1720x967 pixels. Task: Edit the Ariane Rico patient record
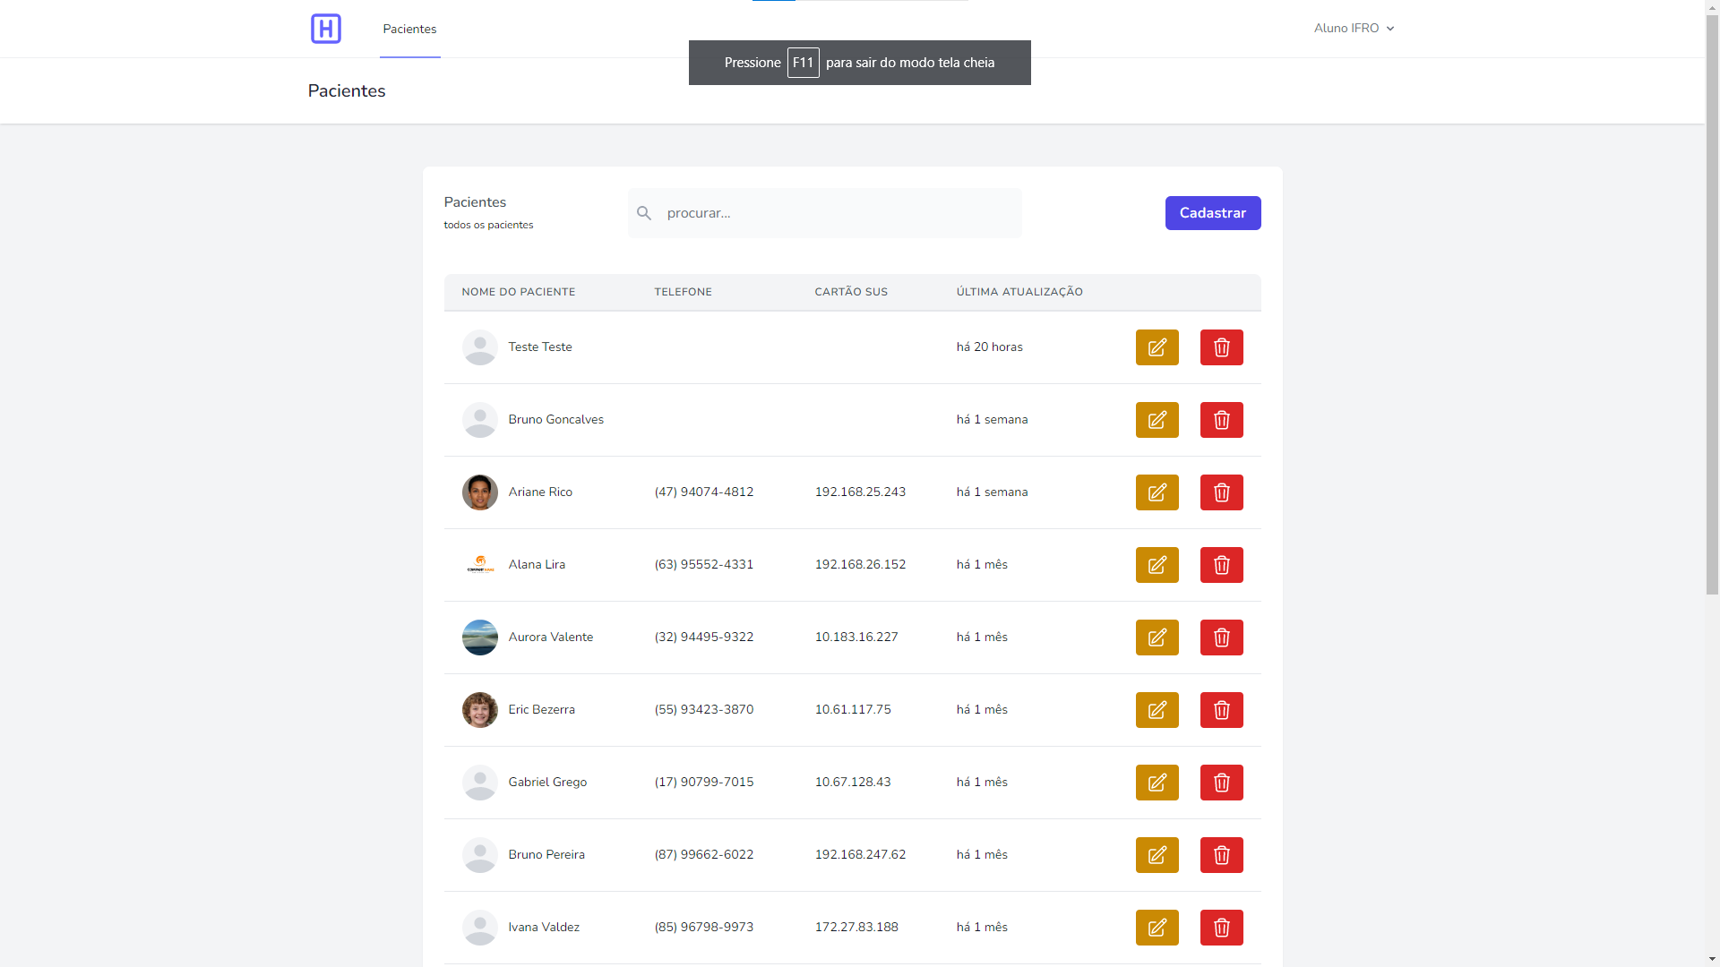pyautogui.click(x=1157, y=492)
